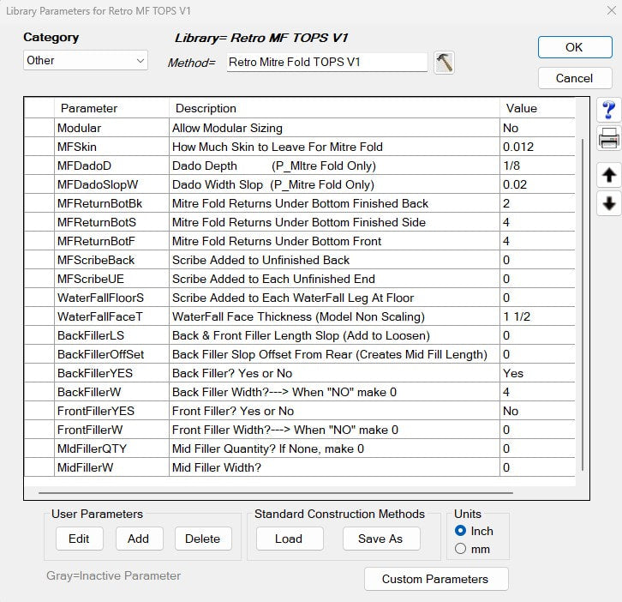Select the Inch units radio button
This screenshot has height=602, width=622.
(461, 531)
